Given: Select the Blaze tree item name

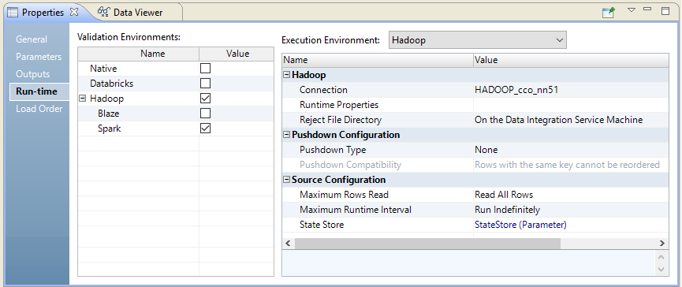Looking at the screenshot, I should [x=109, y=114].
